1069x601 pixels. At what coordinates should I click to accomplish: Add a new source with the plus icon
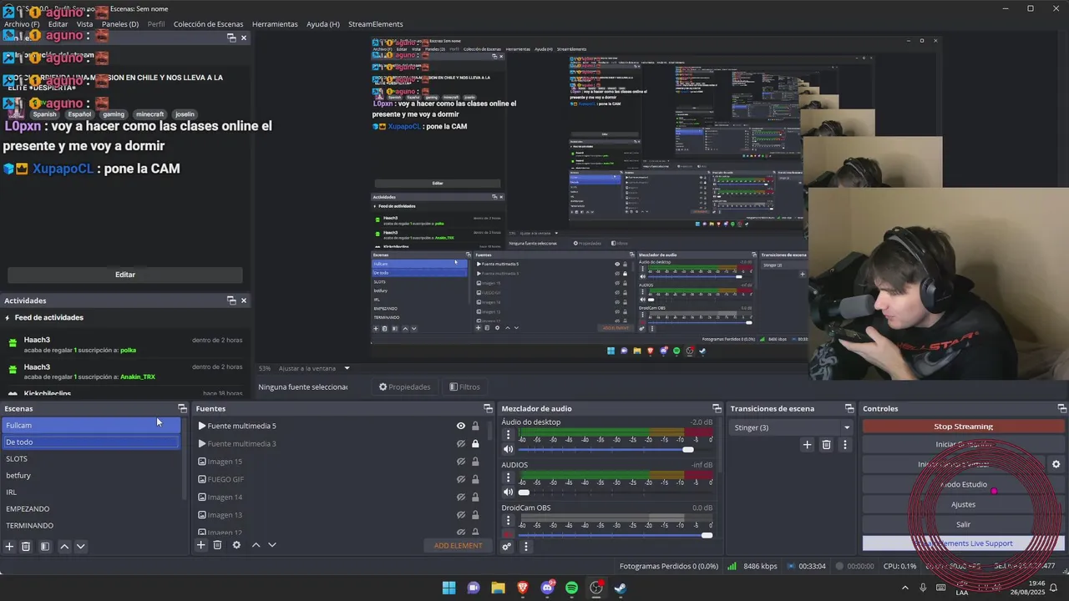point(200,545)
